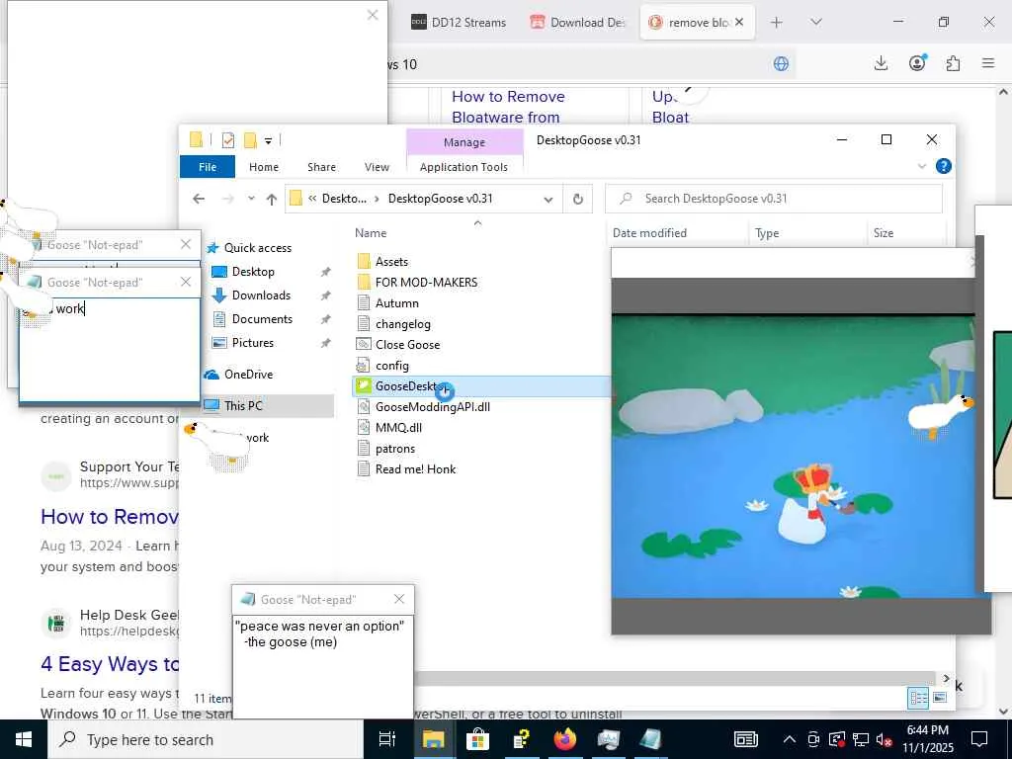The image size is (1012, 759).
Task: Select the Share ribbon tab
Action: click(321, 166)
